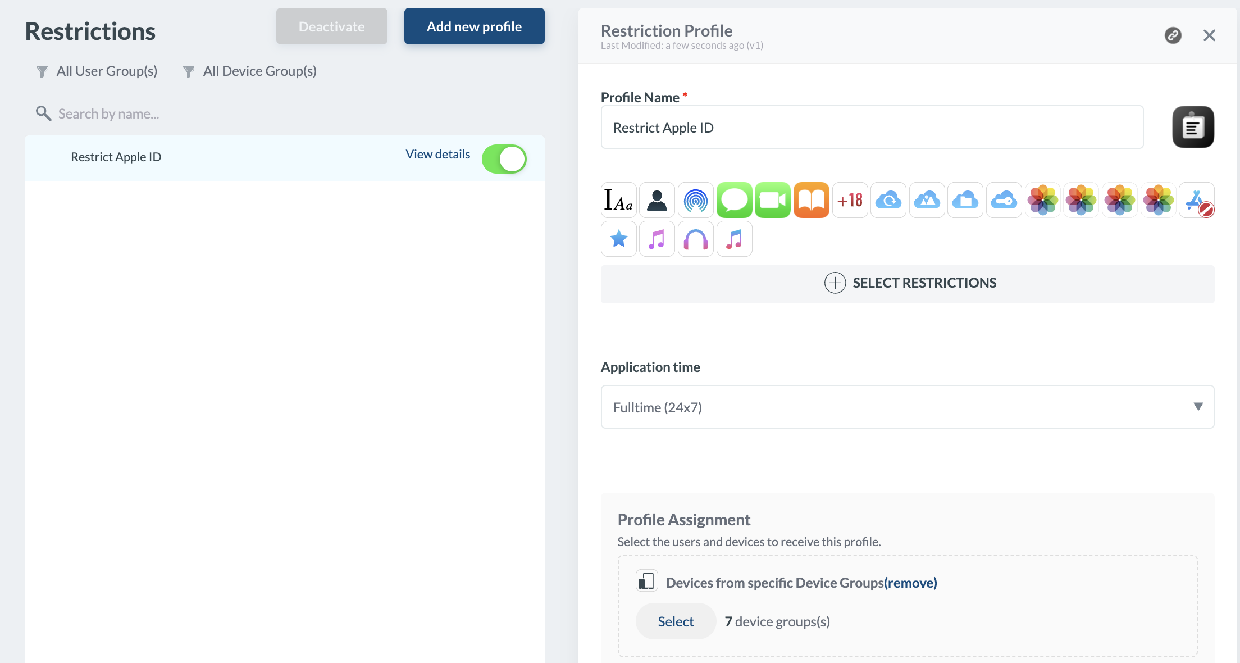Click the Add new profile button

tap(475, 26)
